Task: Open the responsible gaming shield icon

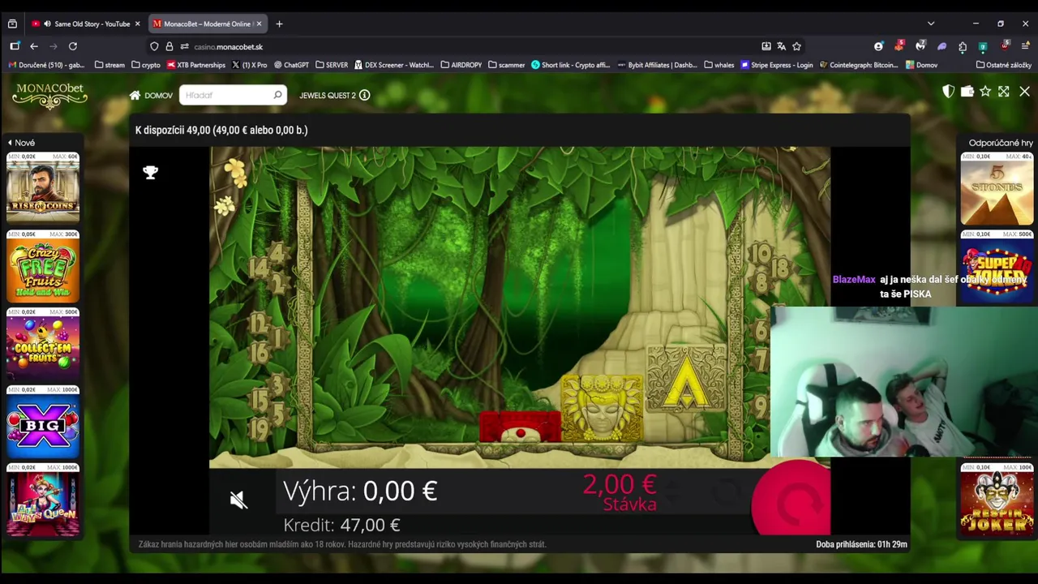Action: [x=948, y=92]
